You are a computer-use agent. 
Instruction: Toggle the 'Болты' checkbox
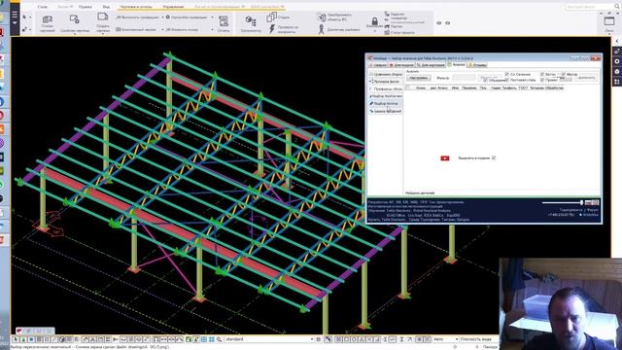click(542, 74)
